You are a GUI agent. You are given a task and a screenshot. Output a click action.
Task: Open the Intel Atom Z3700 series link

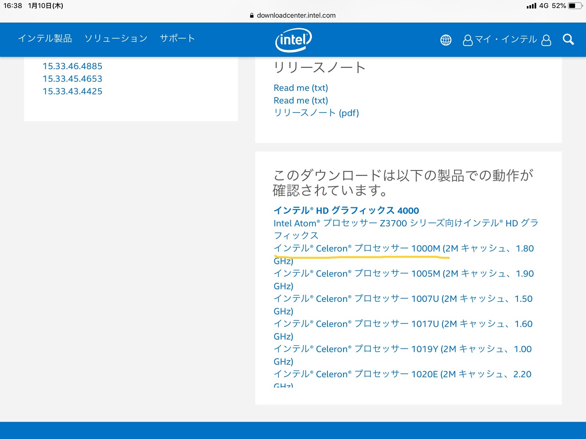[x=406, y=229]
